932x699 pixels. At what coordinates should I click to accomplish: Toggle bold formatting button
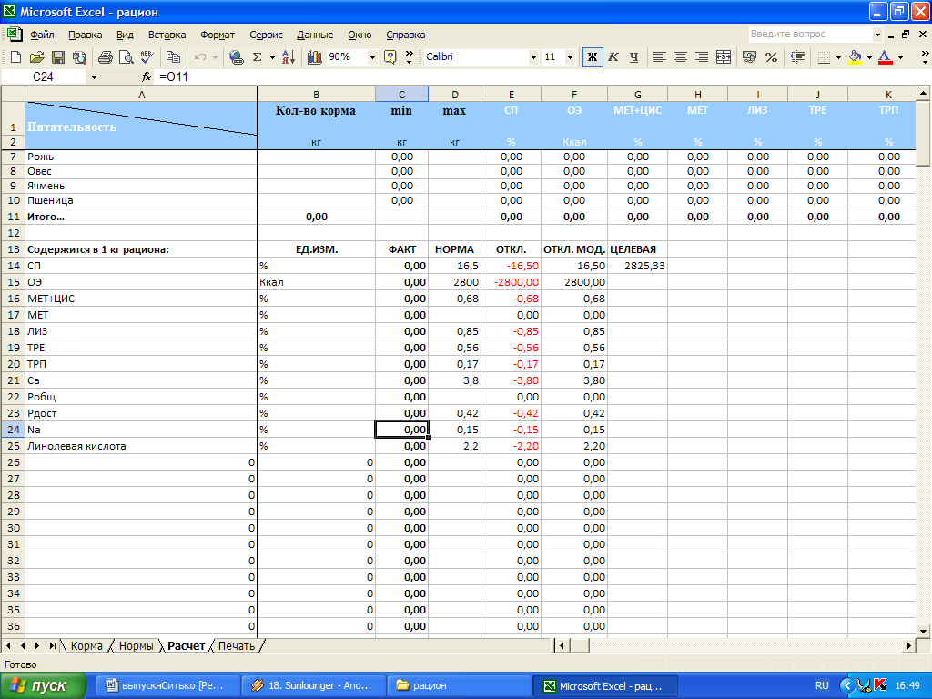pyautogui.click(x=593, y=56)
